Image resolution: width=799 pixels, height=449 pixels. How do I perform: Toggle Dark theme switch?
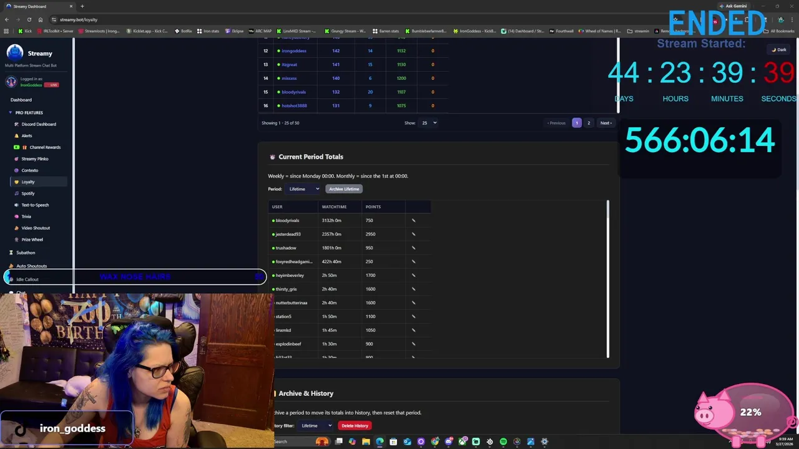tap(779, 49)
